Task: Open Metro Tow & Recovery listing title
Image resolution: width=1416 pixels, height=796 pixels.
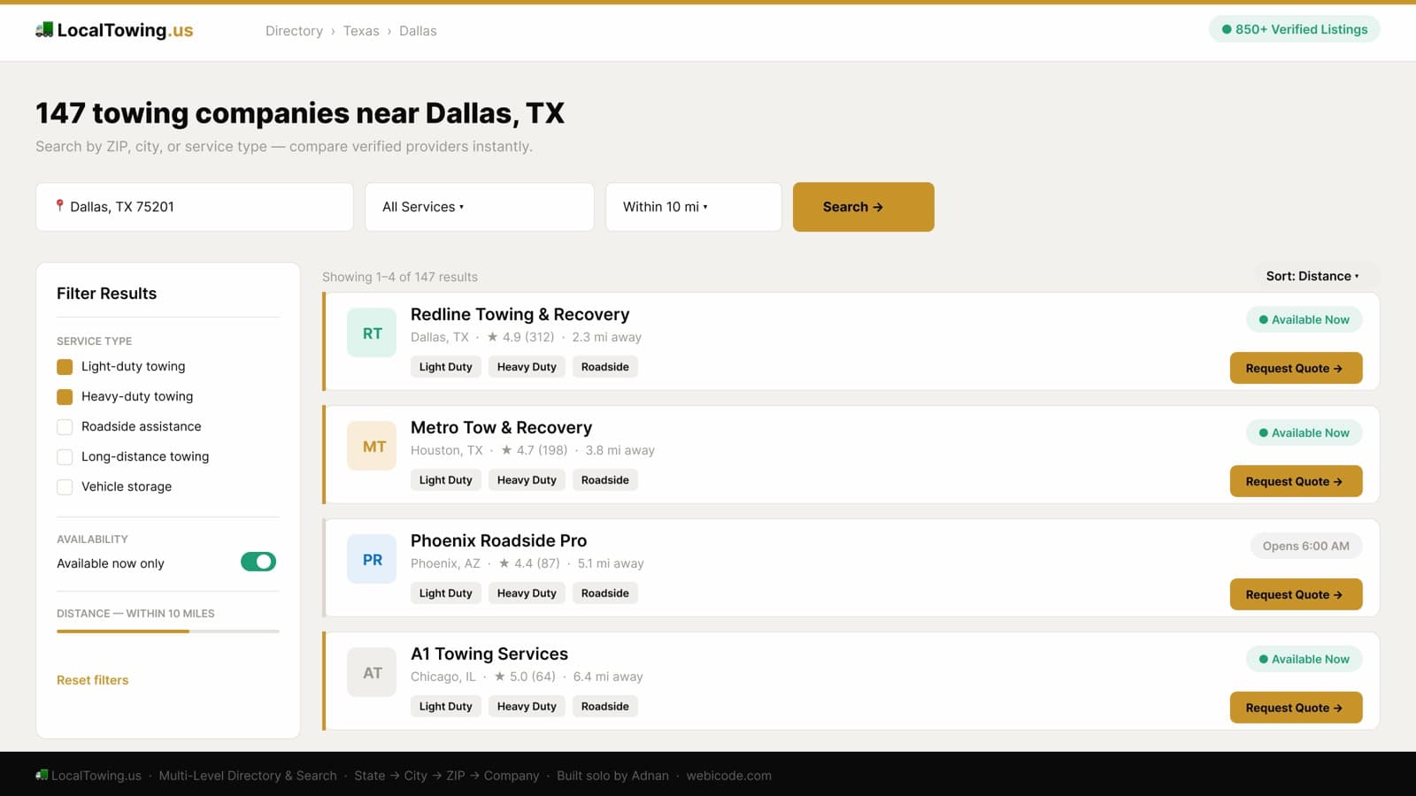Action: point(501,427)
